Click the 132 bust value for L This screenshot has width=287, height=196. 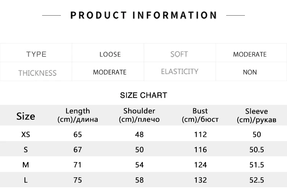pos(201,180)
